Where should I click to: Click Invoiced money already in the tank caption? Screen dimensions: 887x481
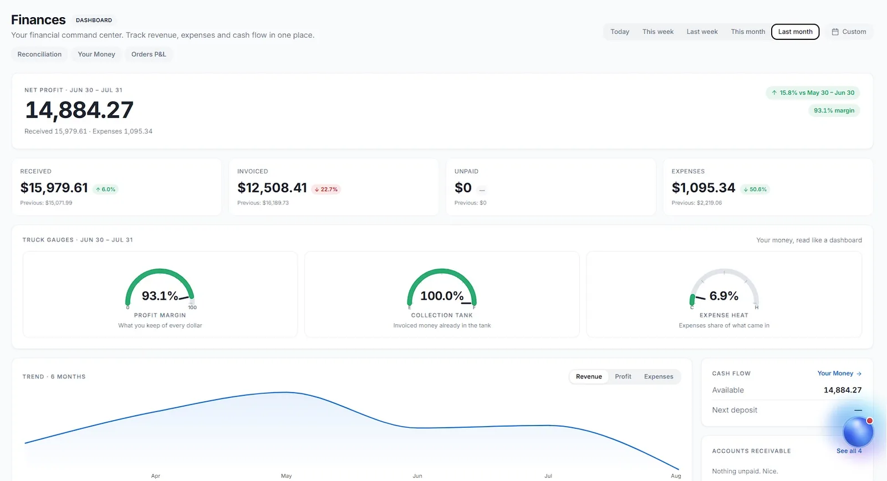tap(442, 326)
